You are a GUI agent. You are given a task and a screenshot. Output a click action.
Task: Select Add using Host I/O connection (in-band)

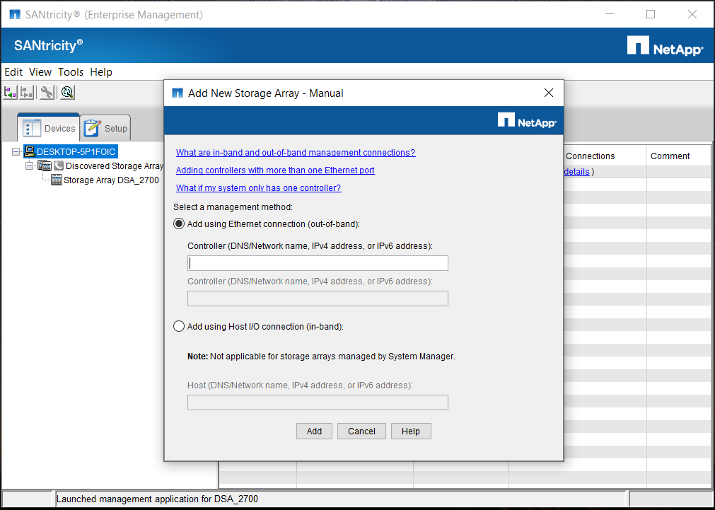coord(179,327)
